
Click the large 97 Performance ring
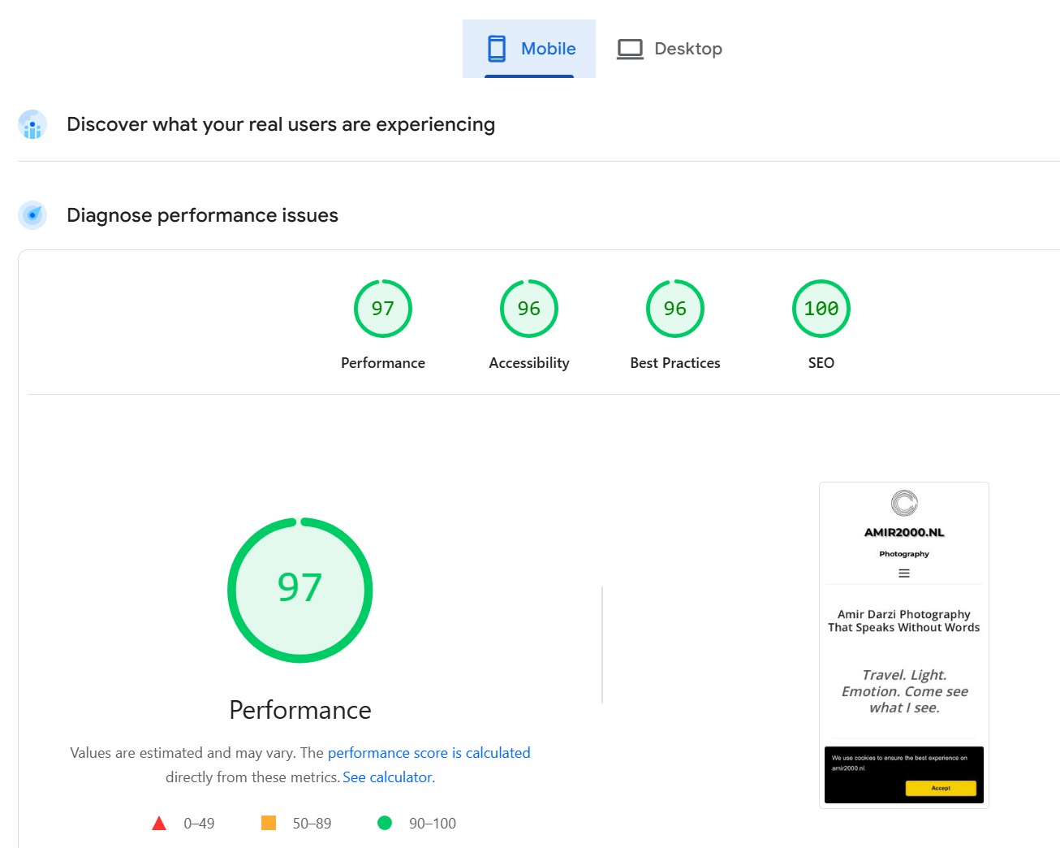300,591
